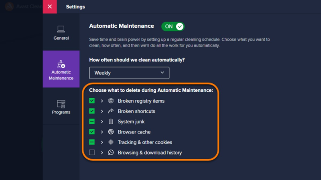Click the Browser cache label
The height and width of the screenshot is (180, 321).
coord(134,132)
